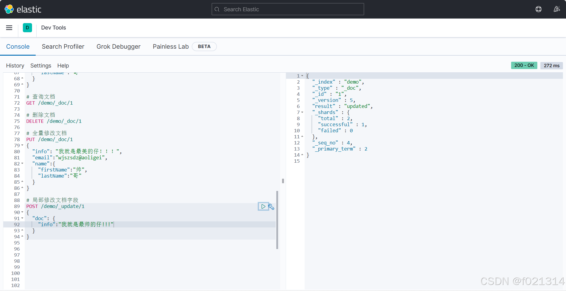This screenshot has height=291, width=566.
Task: Click "_id" : "1" in response
Action: 329,94
